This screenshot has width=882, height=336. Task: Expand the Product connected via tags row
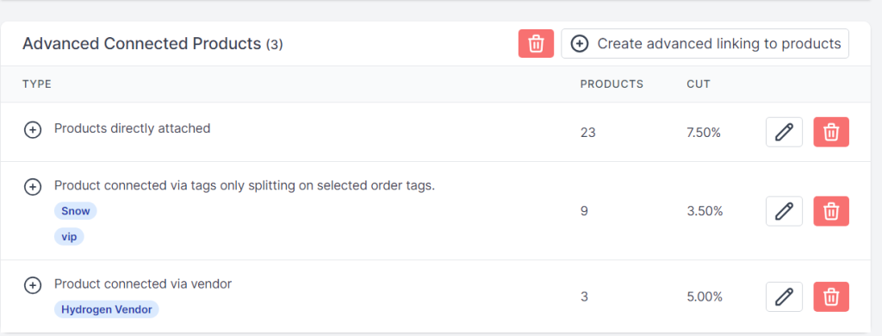click(33, 187)
